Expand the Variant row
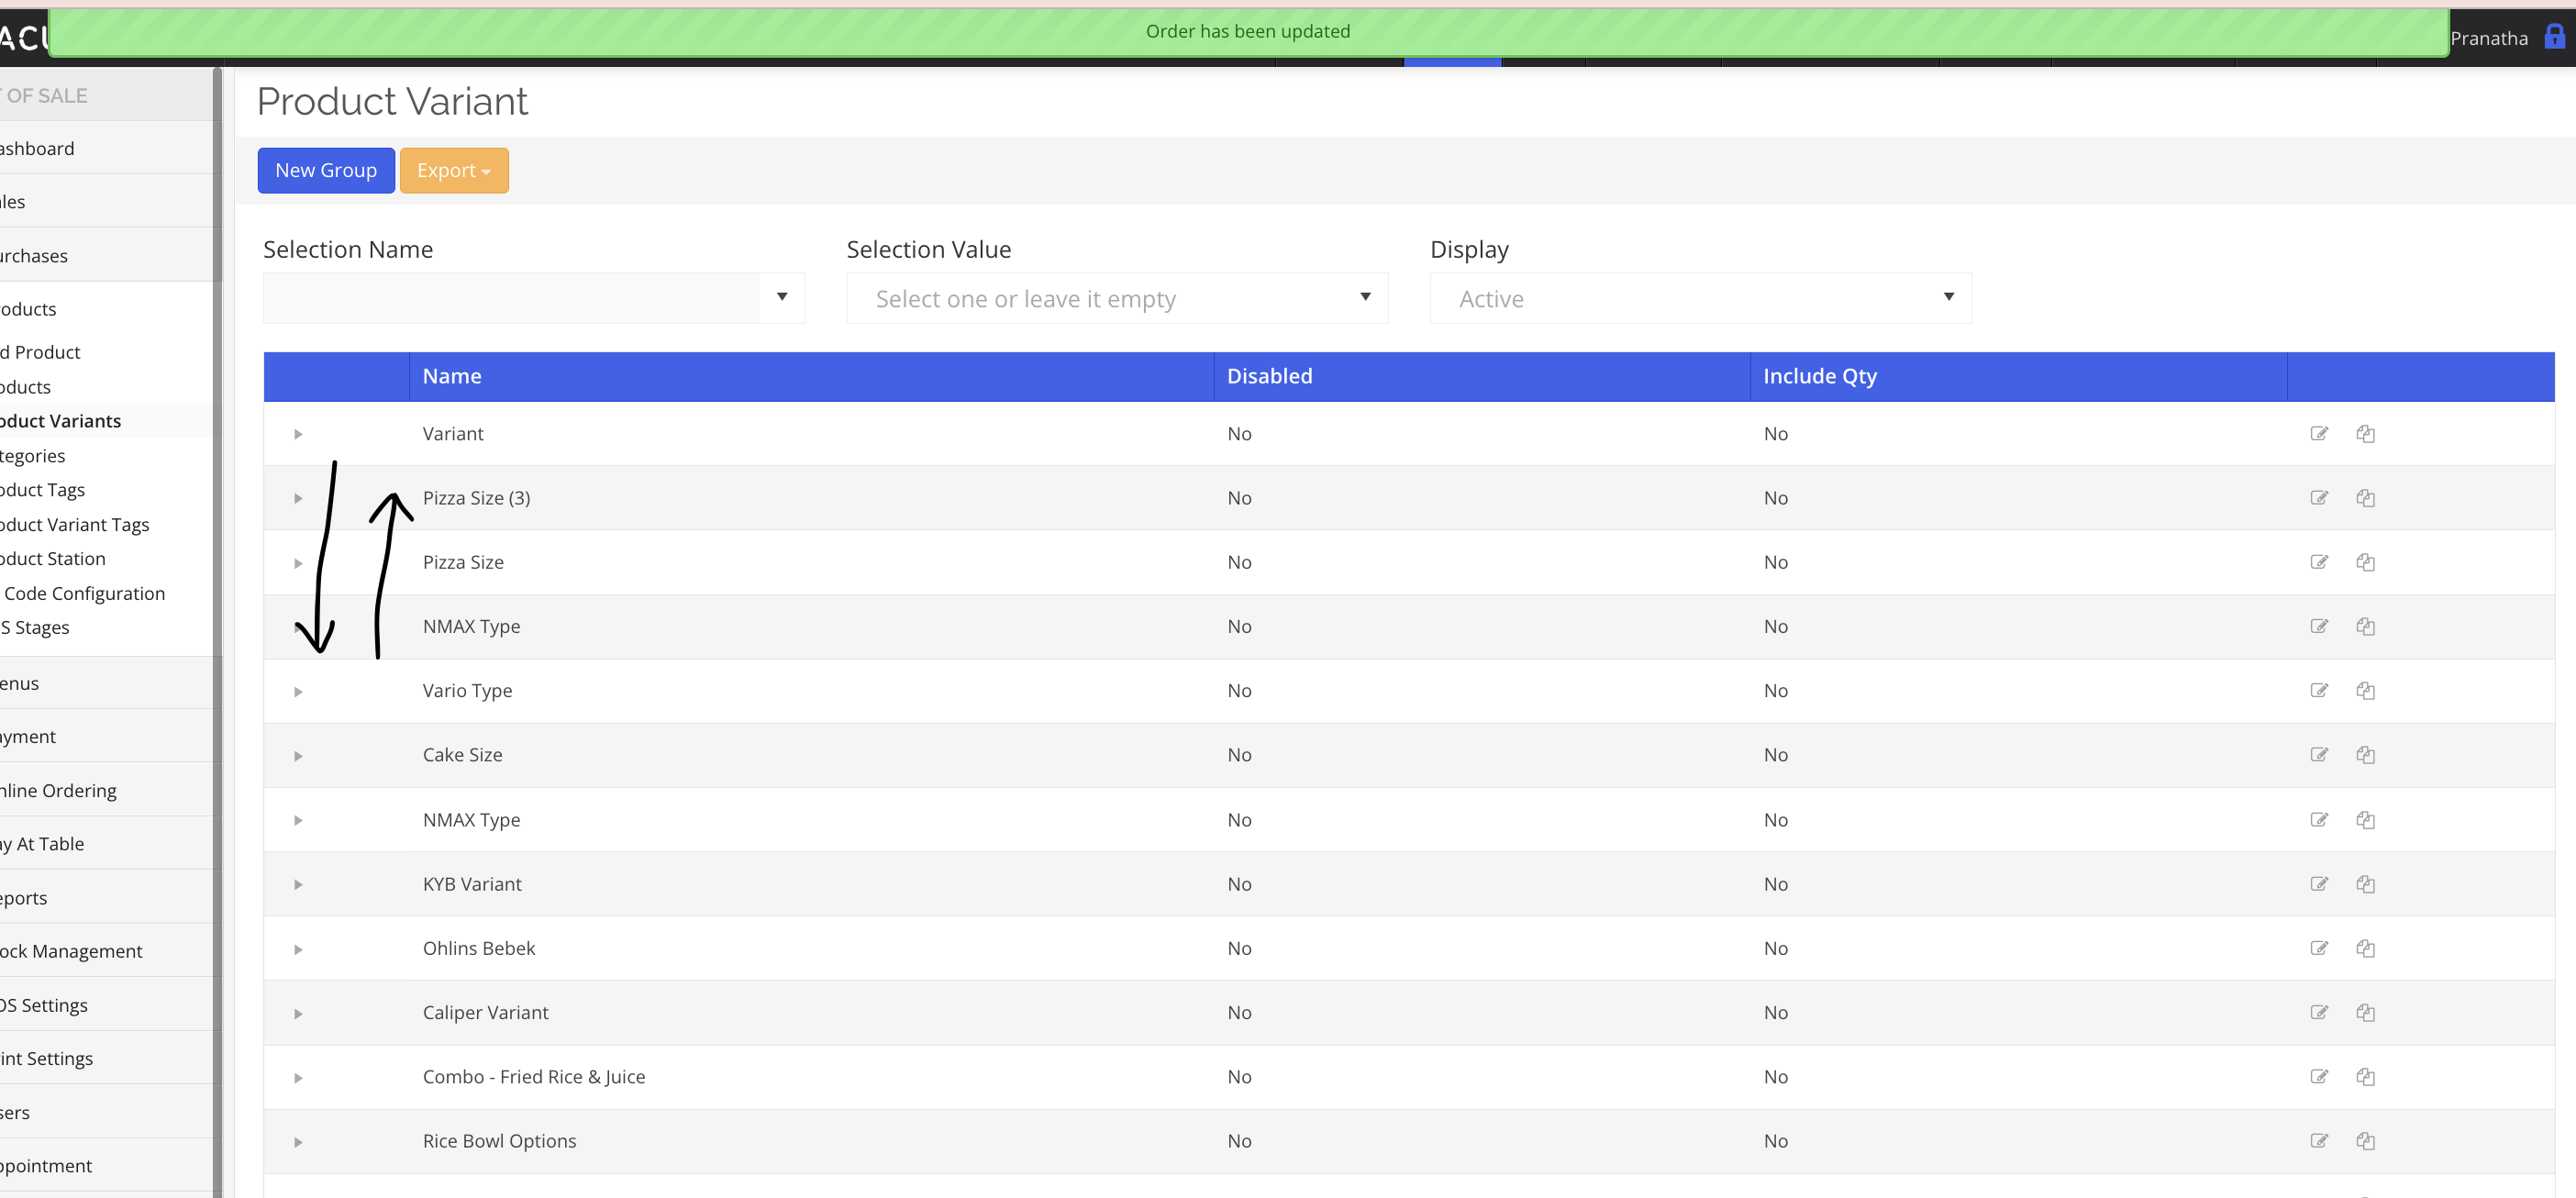This screenshot has width=2576, height=1198. 298,434
